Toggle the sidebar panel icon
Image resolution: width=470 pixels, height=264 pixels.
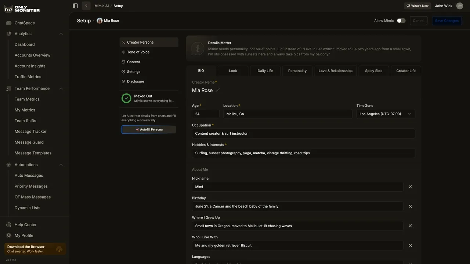(75, 6)
